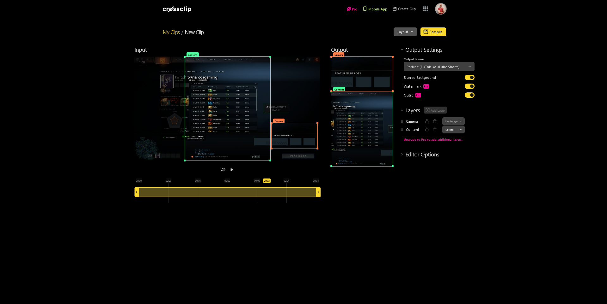
Task: Click the Content layer trash icon
Action: pyautogui.click(x=435, y=130)
